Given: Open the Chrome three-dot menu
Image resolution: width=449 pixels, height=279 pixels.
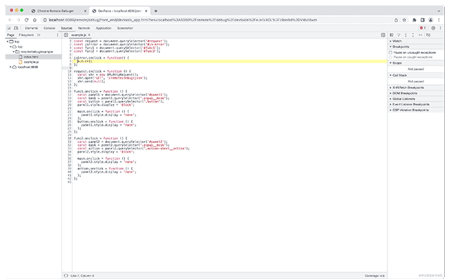Looking at the screenshot, I should 439,20.
